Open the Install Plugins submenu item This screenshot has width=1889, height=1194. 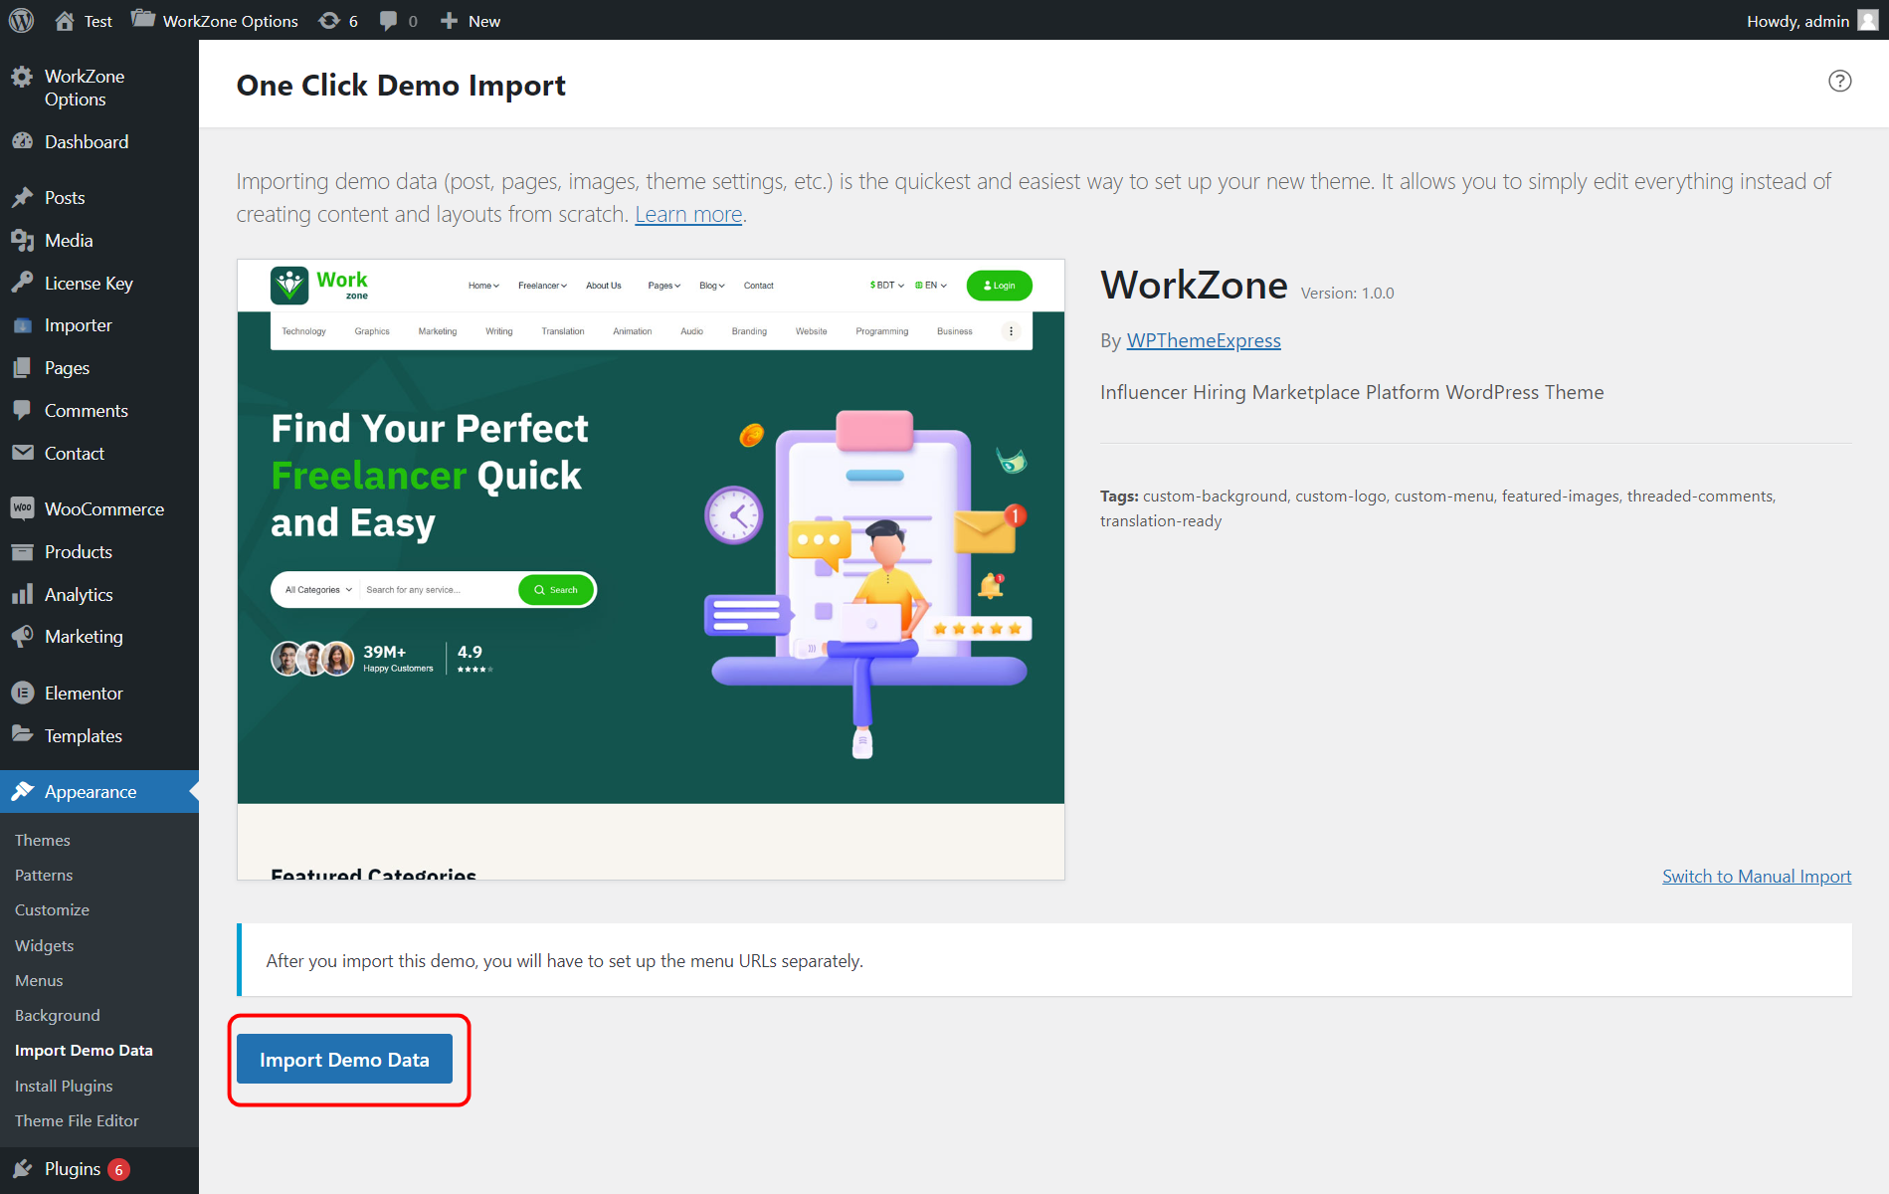pyautogui.click(x=64, y=1086)
